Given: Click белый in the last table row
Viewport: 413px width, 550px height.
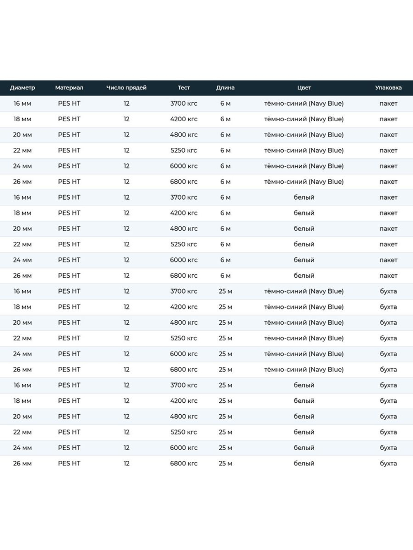Looking at the screenshot, I should tap(304, 463).
